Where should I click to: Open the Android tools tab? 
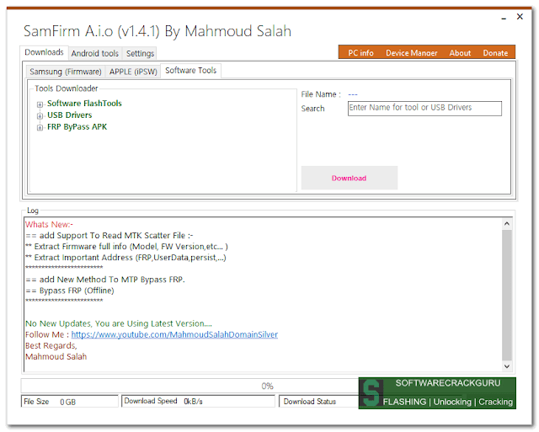95,54
